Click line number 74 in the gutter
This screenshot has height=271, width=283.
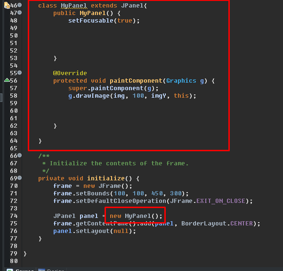[14, 216]
